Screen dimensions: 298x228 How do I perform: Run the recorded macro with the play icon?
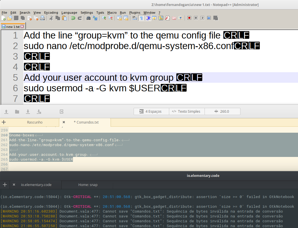coord(203,18)
